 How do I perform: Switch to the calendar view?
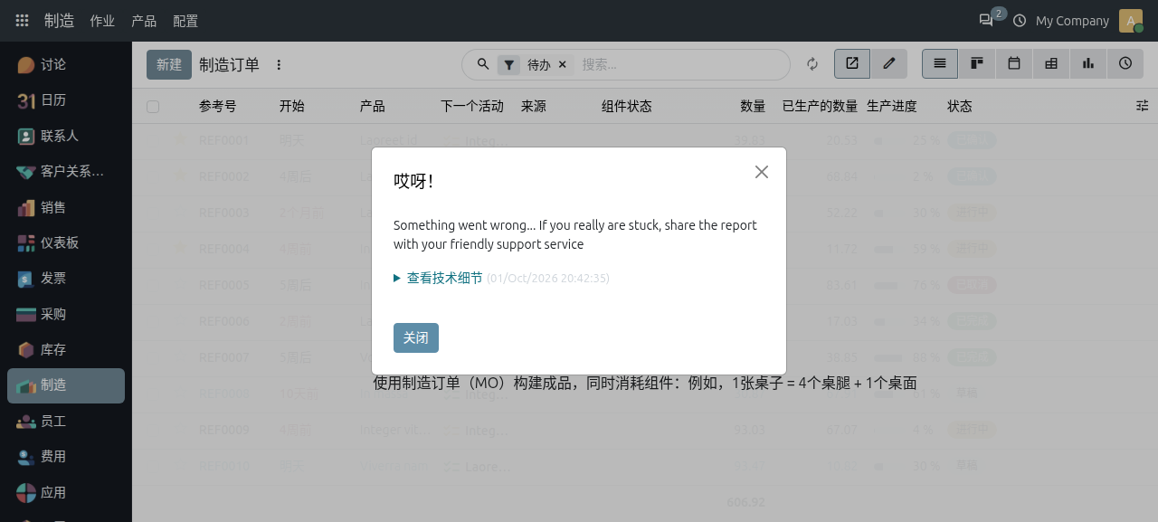point(1014,63)
